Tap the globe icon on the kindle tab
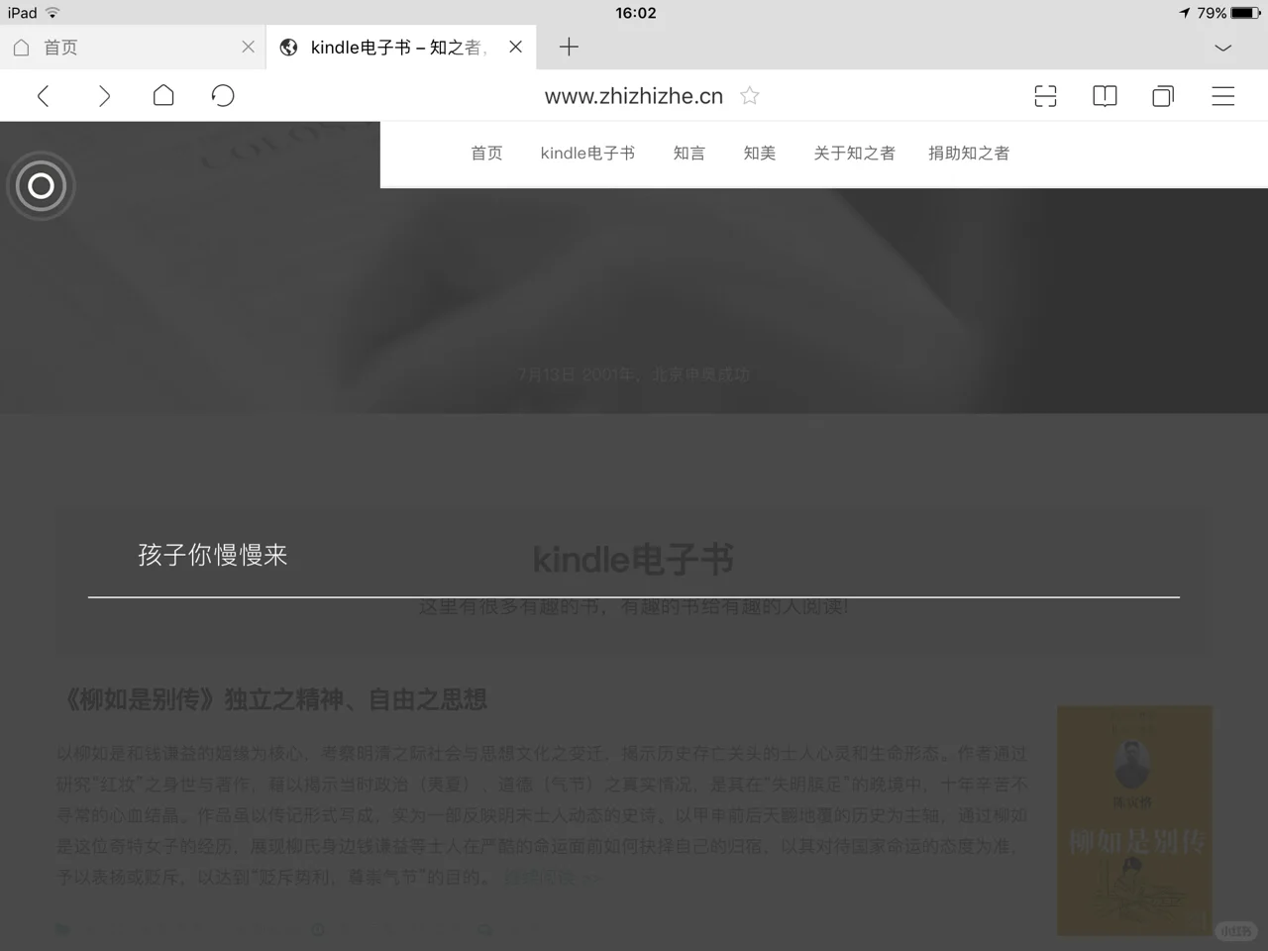 (288, 47)
